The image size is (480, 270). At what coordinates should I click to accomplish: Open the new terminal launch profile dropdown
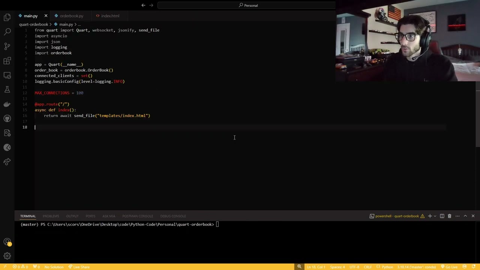pos(435,216)
